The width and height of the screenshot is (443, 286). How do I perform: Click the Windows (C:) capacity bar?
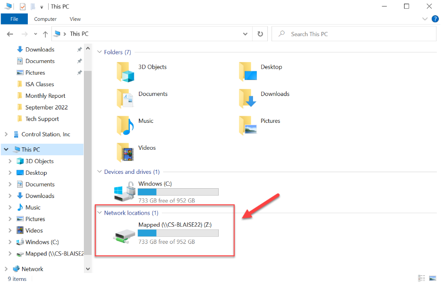pyautogui.click(x=178, y=192)
